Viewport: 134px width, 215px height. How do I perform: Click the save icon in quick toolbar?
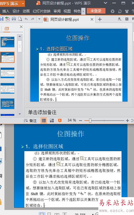tap(1, 19)
